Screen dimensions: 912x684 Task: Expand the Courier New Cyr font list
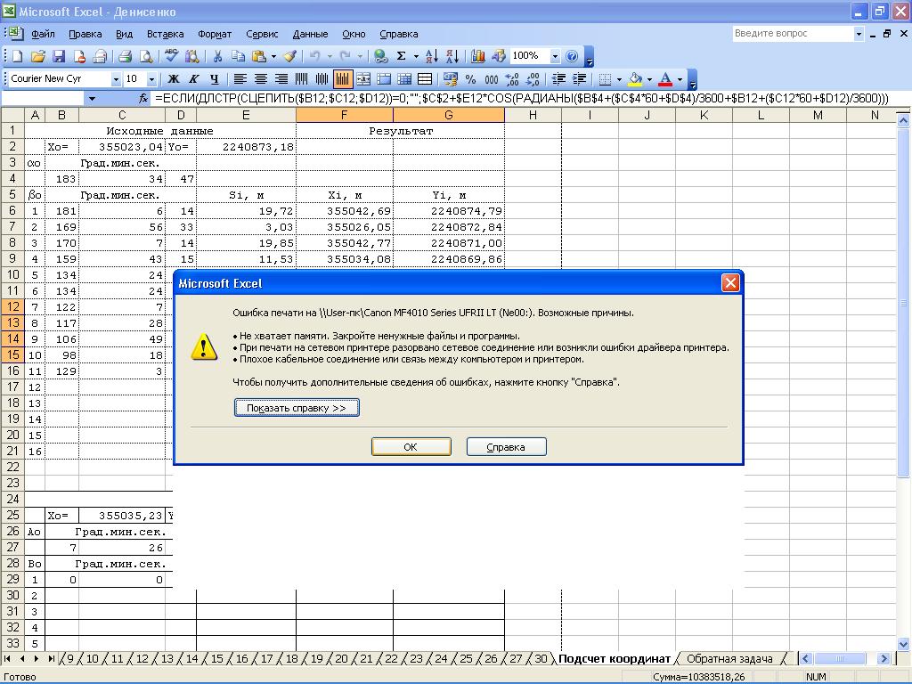116,79
